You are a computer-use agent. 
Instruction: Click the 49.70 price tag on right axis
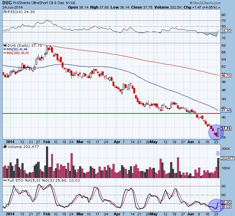pyautogui.click(x=226, y=75)
